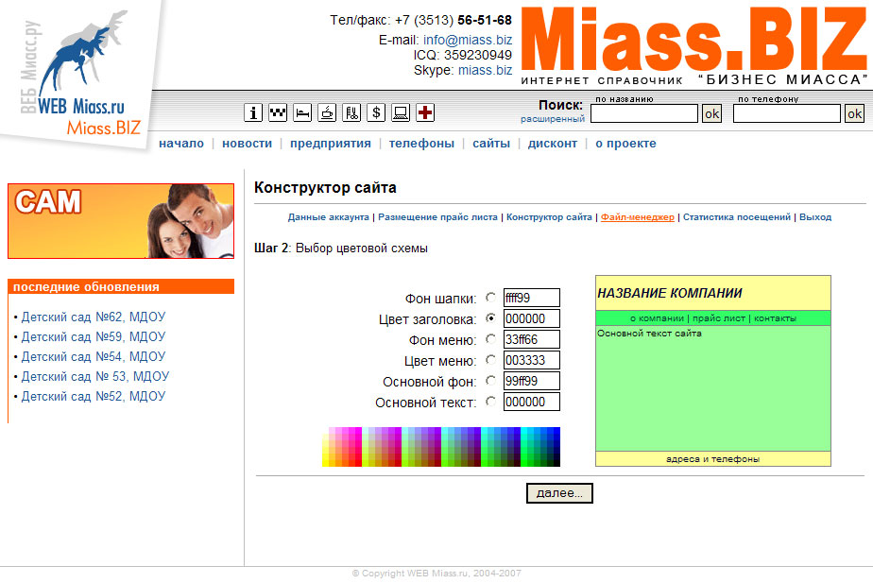
Task: Click preview menu bar о компании прайс лист
Action: click(713, 318)
